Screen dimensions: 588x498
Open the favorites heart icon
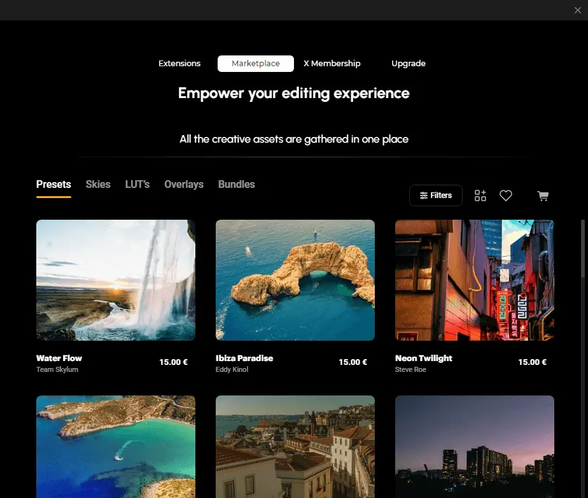pyautogui.click(x=506, y=196)
